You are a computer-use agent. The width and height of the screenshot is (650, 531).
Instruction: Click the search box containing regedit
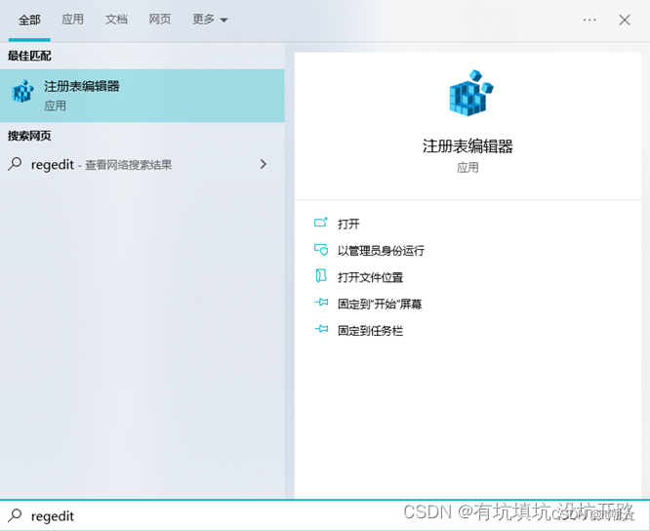[325, 515]
